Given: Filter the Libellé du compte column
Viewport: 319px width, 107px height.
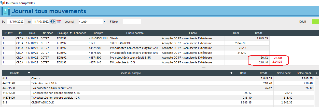Looking at the screenshot, I should tap(231, 73).
